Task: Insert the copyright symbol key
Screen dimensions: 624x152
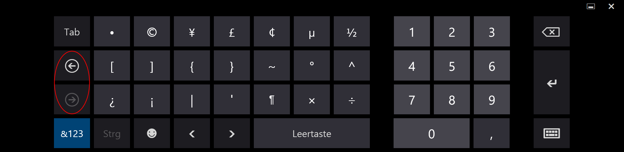Action: point(152,32)
